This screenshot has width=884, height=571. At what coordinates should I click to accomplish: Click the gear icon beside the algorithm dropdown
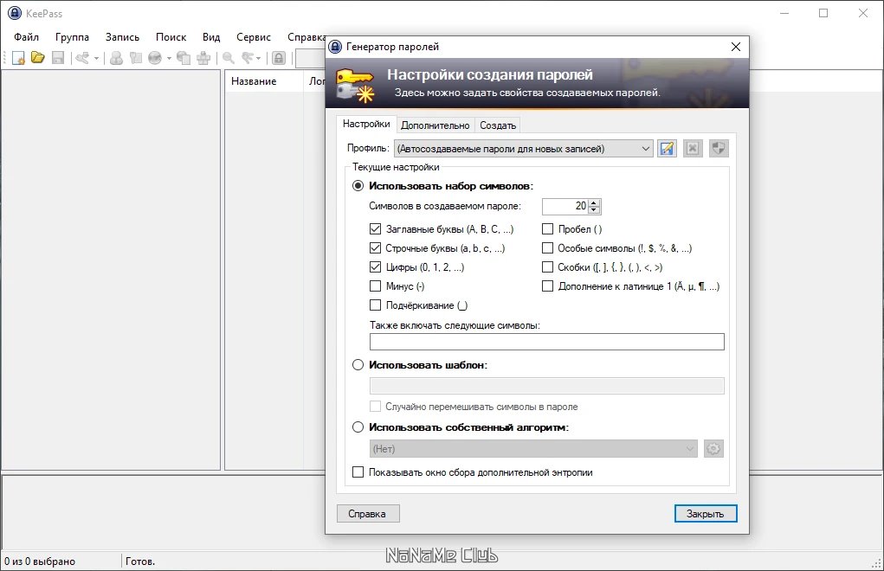point(713,449)
